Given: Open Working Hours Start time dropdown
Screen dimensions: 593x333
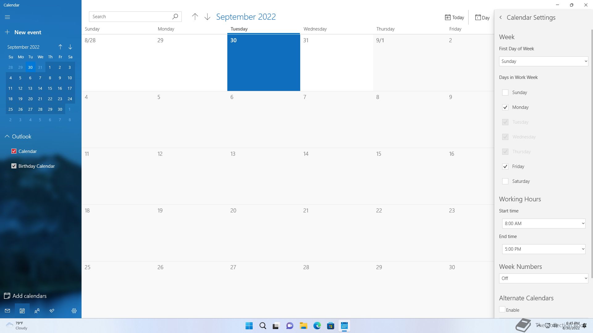Looking at the screenshot, I should (544, 224).
